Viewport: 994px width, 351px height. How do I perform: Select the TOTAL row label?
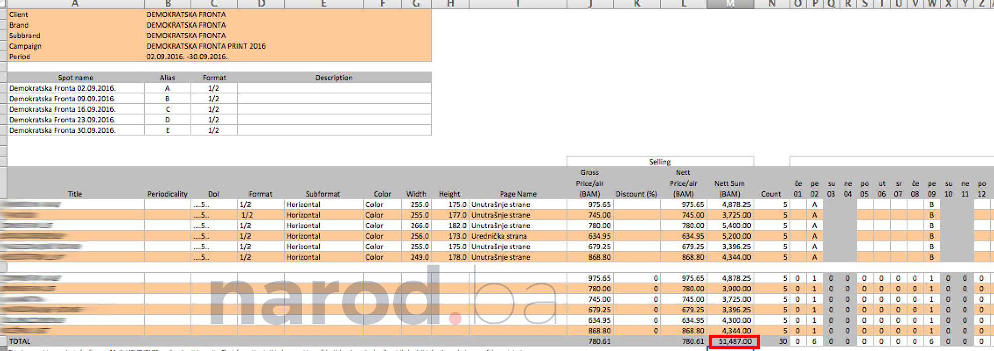click(x=20, y=341)
